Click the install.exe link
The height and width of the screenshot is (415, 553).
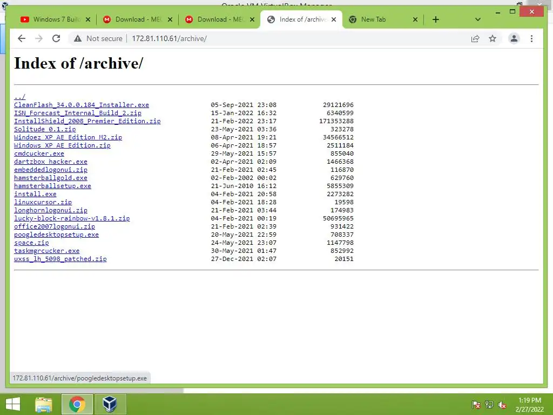pyautogui.click(x=35, y=194)
